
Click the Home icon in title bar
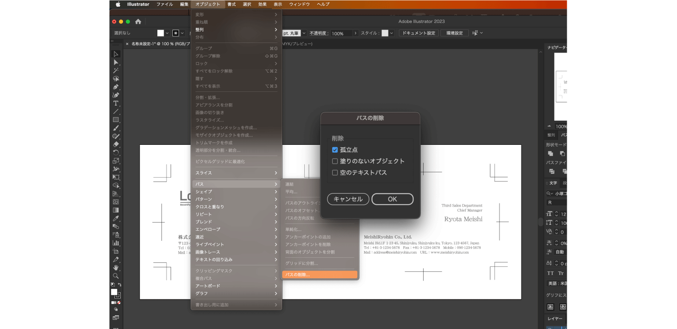click(138, 21)
